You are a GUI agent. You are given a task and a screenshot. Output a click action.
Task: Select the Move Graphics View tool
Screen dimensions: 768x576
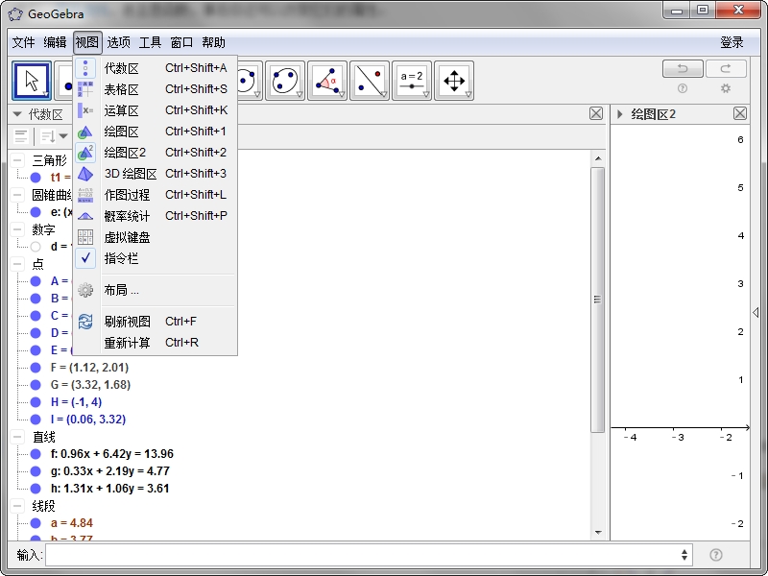tap(453, 81)
